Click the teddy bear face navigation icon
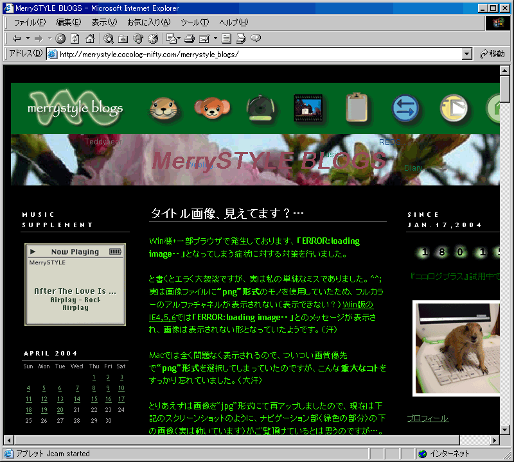Screen dimensions: 514x462 click(x=212, y=108)
